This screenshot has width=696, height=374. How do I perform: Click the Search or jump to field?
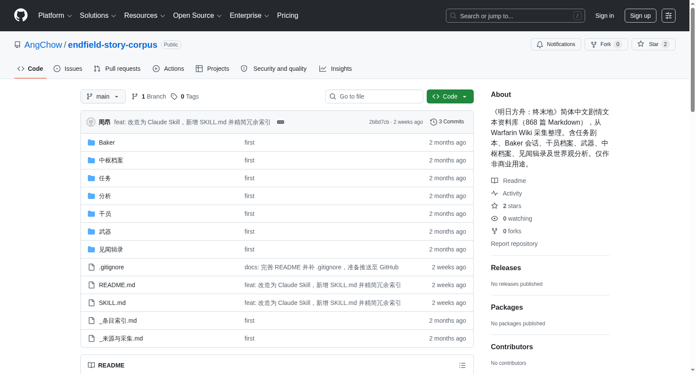click(515, 16)
